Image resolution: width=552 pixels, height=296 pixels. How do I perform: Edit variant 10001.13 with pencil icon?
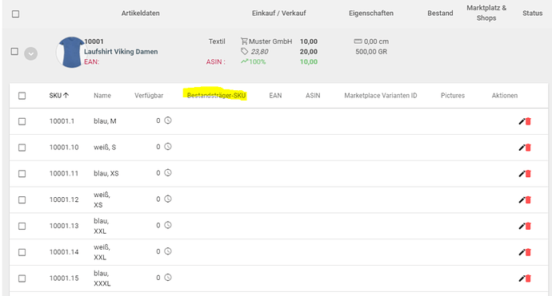[x=522, y=226]
